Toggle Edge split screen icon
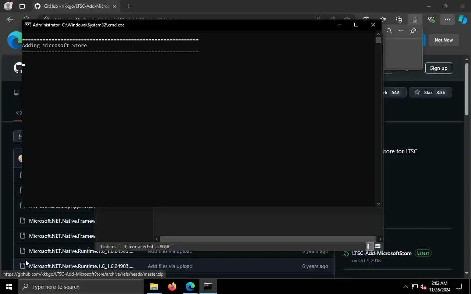 pos(366,19)
